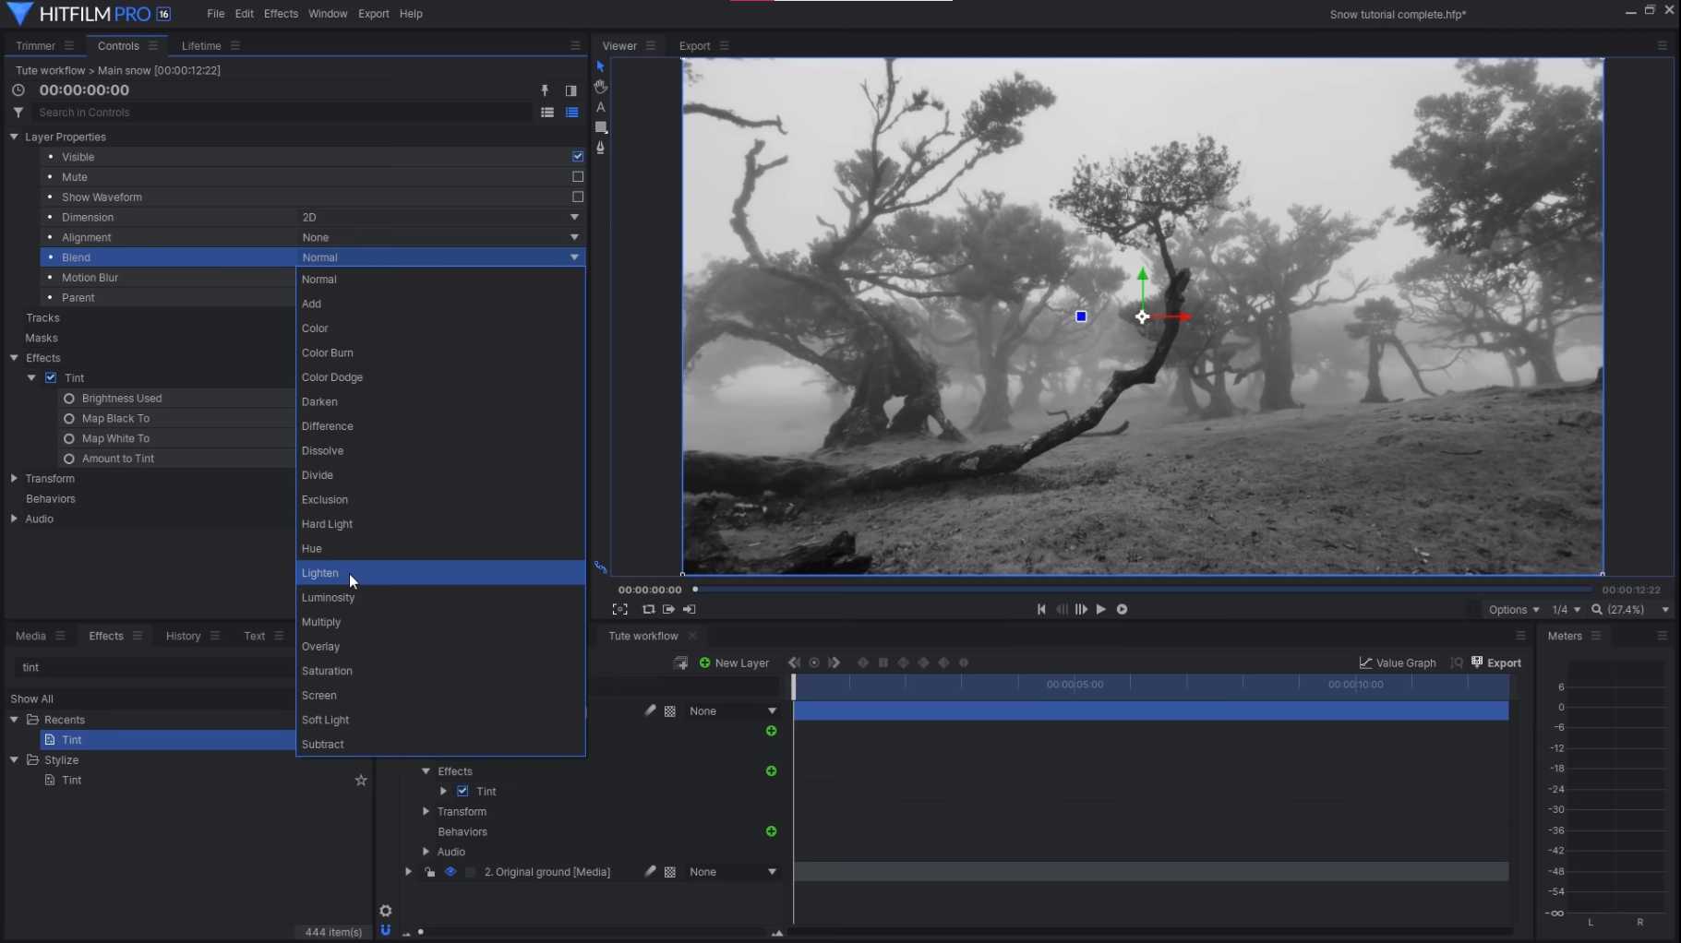
Task: Click the split panel icon next to the pin
Action: (x=570, y=90)
